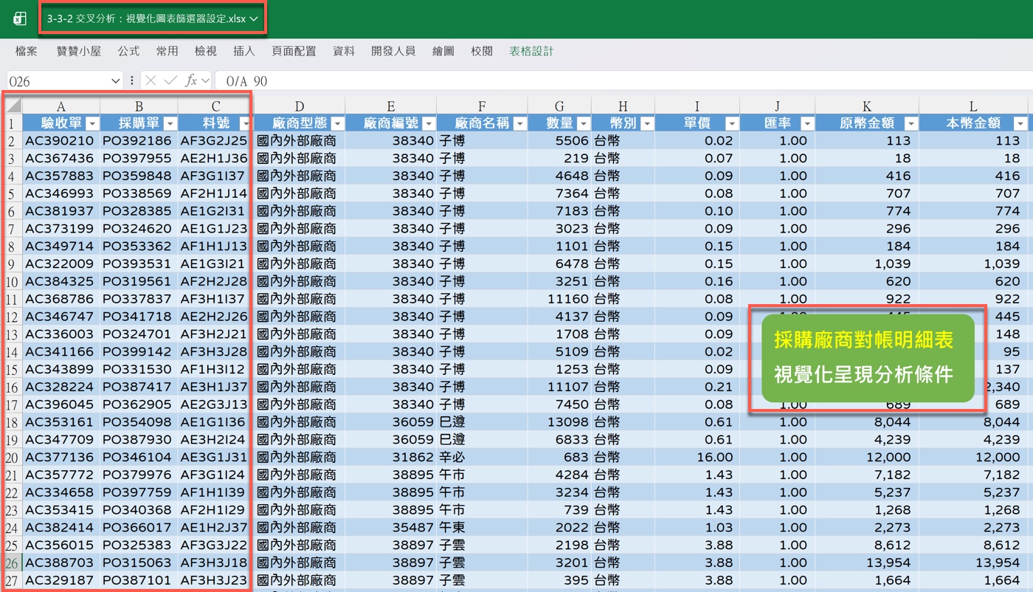Click quantity 11160 cell
Screen dimensions: 1033x592
[559, 299]
